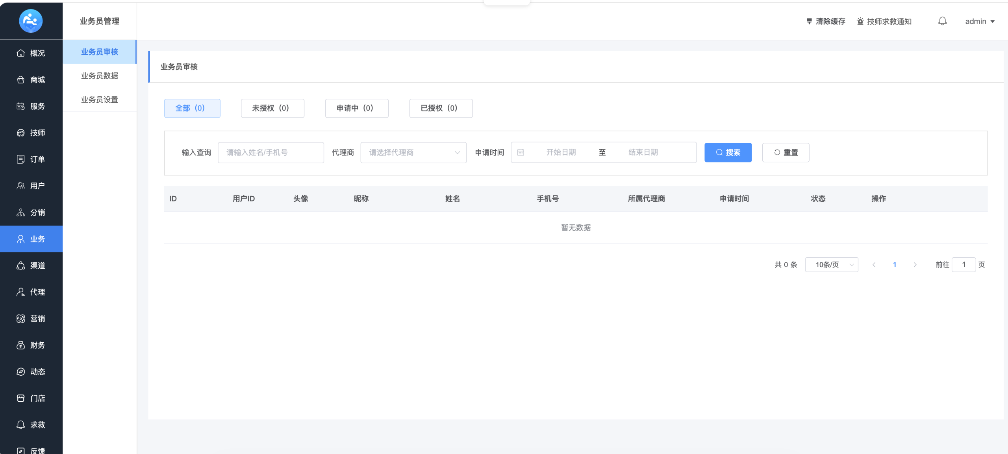Click the 申请时间 column header

(x=734, y=199)
